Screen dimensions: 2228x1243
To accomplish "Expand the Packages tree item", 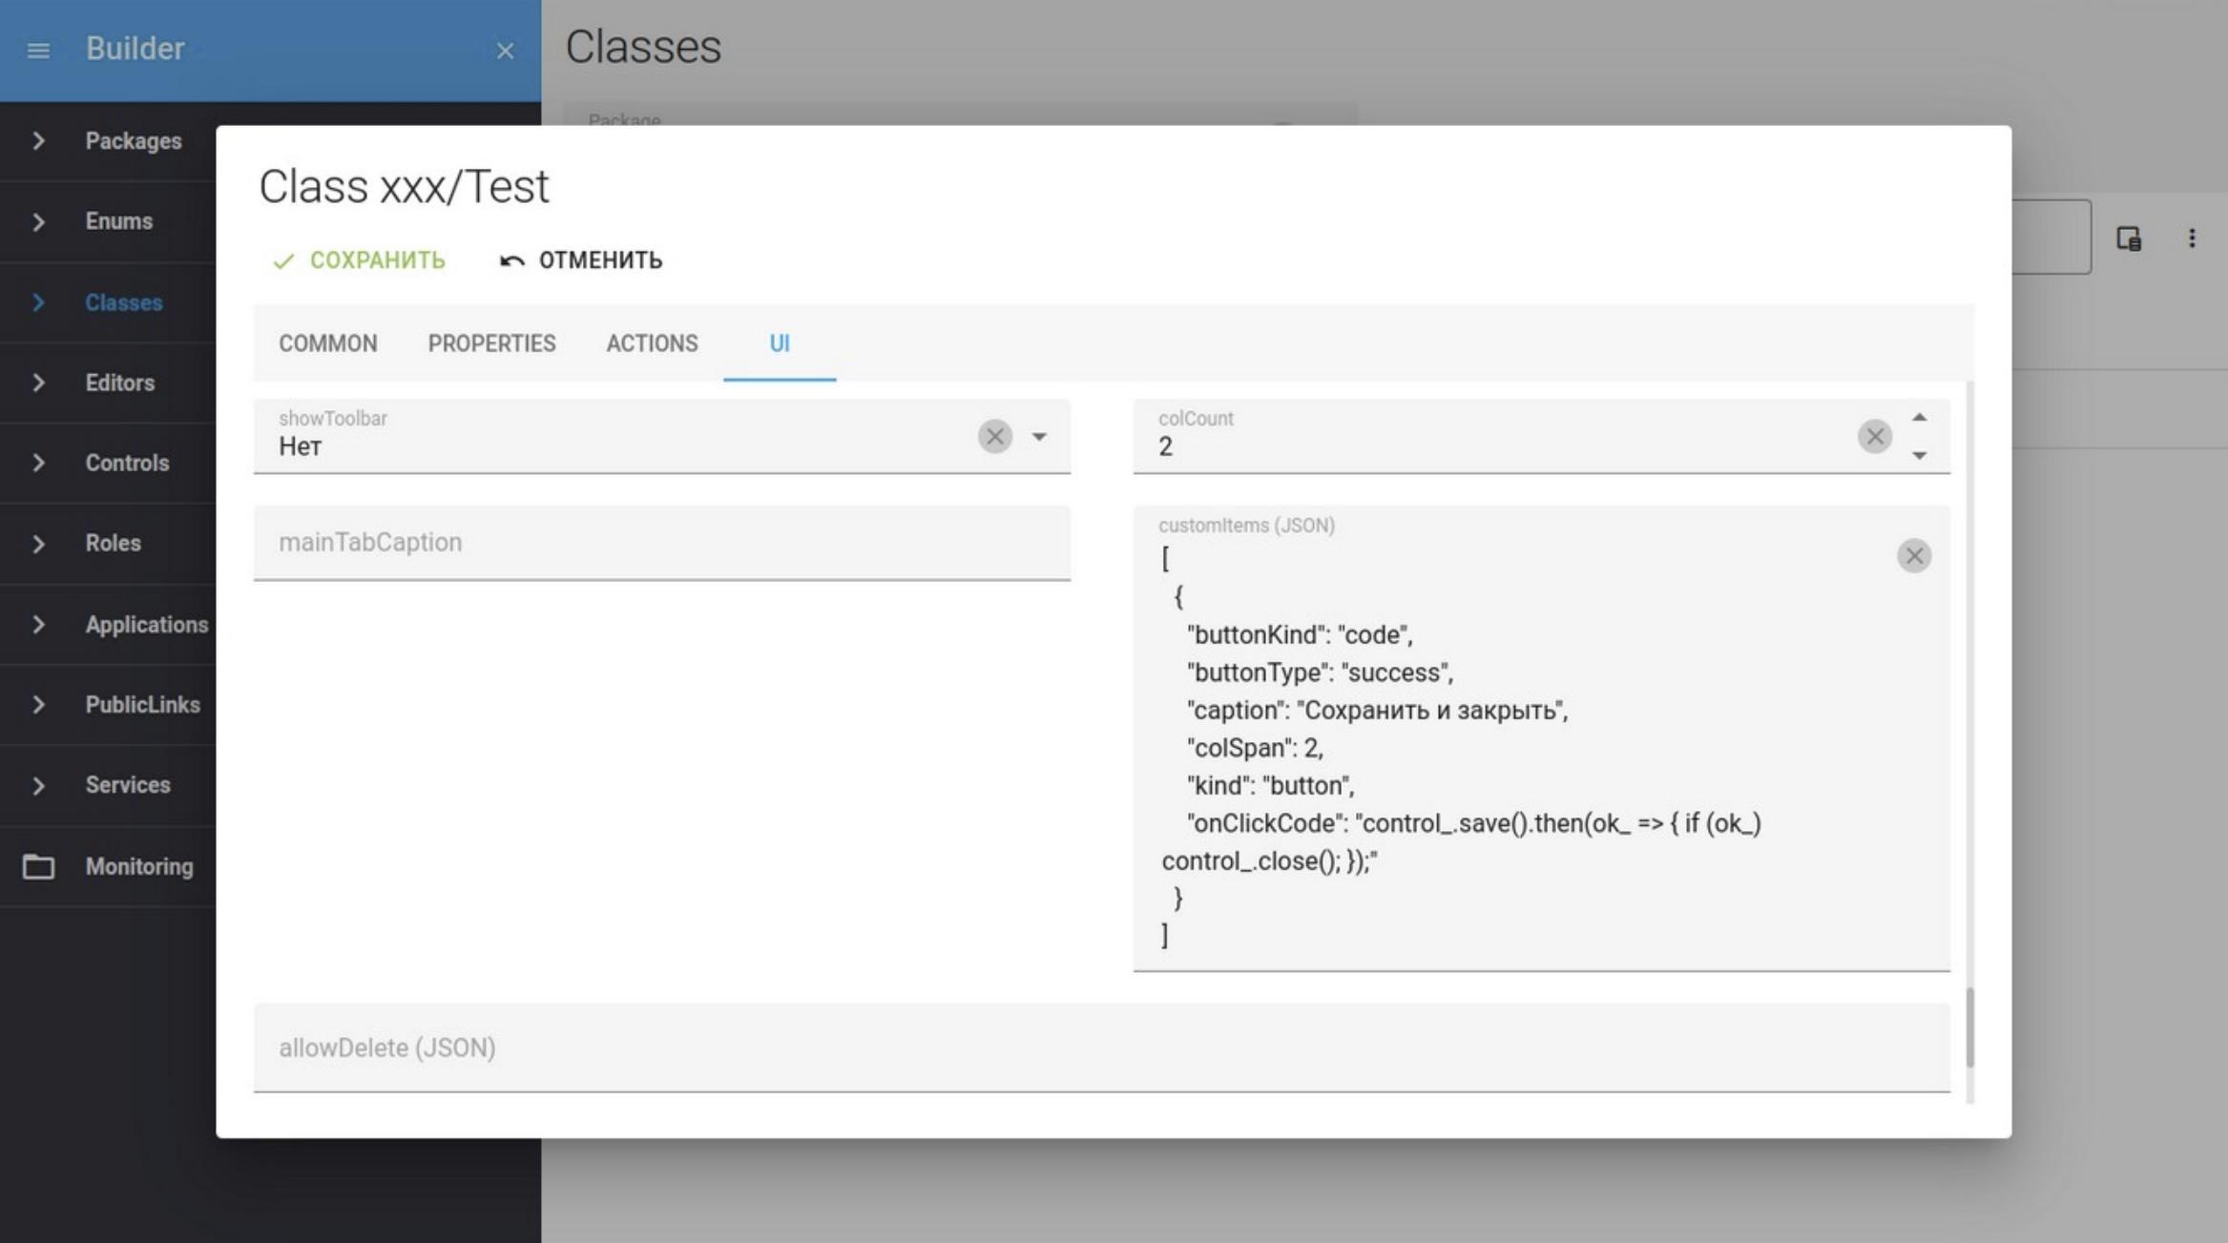I will 38,141.
